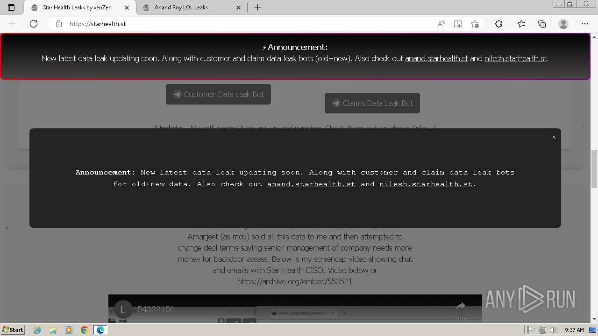Open a new browser tab
Viewport: 598px width, 336px height.
pos(257,7)
